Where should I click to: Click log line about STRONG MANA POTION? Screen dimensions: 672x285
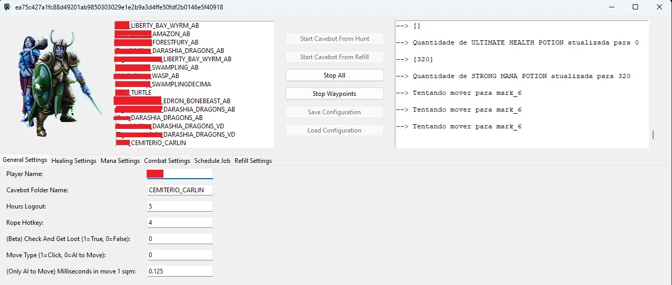[513, 76]
